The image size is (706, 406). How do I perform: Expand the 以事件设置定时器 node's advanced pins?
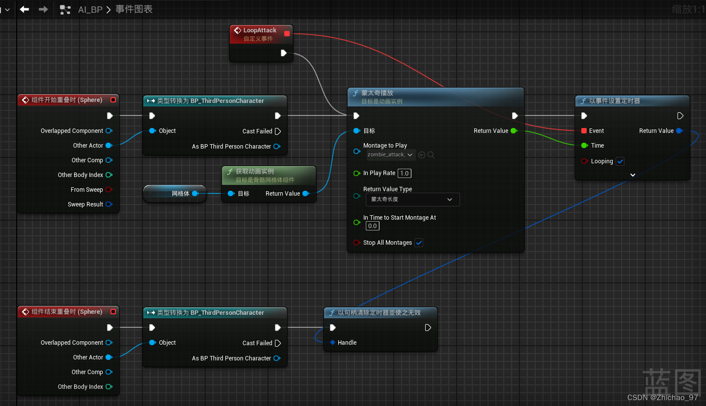pos(632,175)
